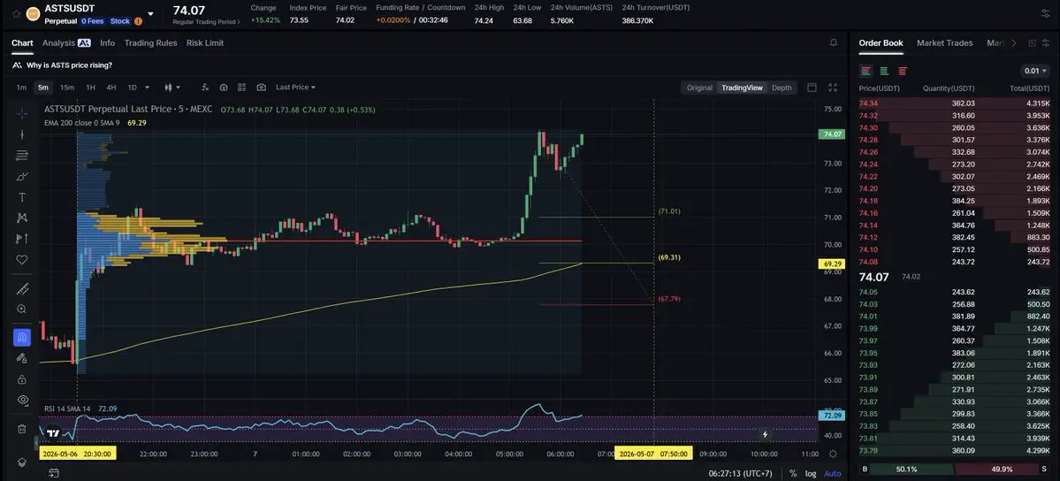Open the heart icons and stickers tool
1060x481 pixels.
point(21,260)
